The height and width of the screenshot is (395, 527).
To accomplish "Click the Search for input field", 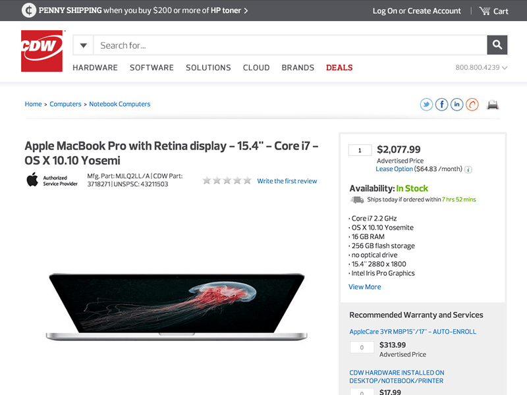I will click(x=290, y=45).
